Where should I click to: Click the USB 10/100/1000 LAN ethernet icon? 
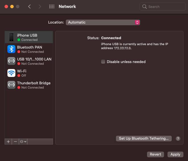(11, 61)
